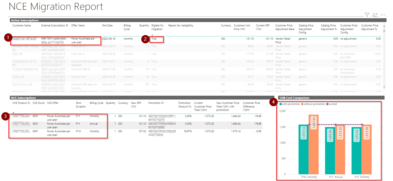The height and width of the screenshot is (181, 393).
Task: Select the teal 'with promotion' legend marker
Action: pyautogui.click(x=280, y=104)
